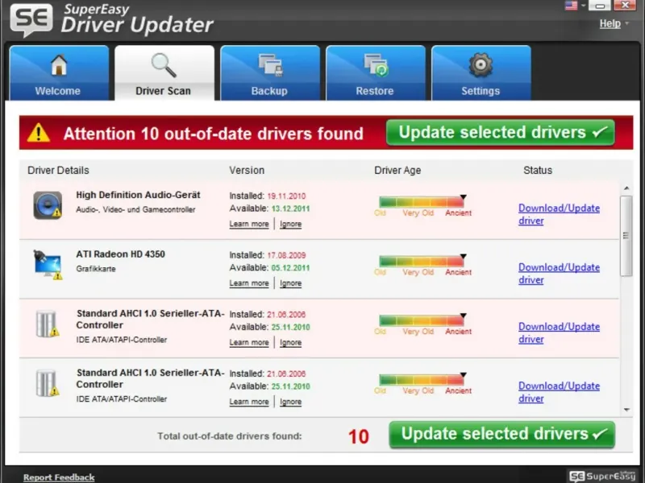
Task: Open the language dropdown arrow beside flag
Action: (x=583, y=6)
